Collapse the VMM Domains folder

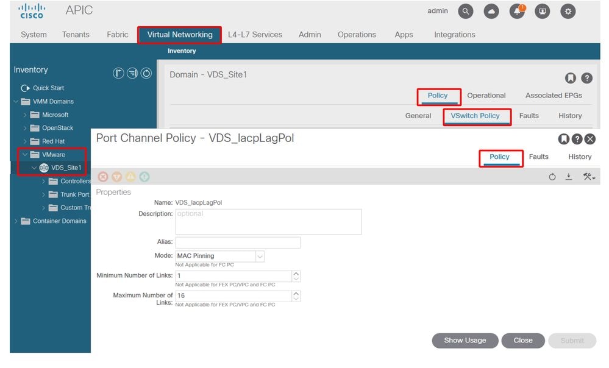click(16, 101)
